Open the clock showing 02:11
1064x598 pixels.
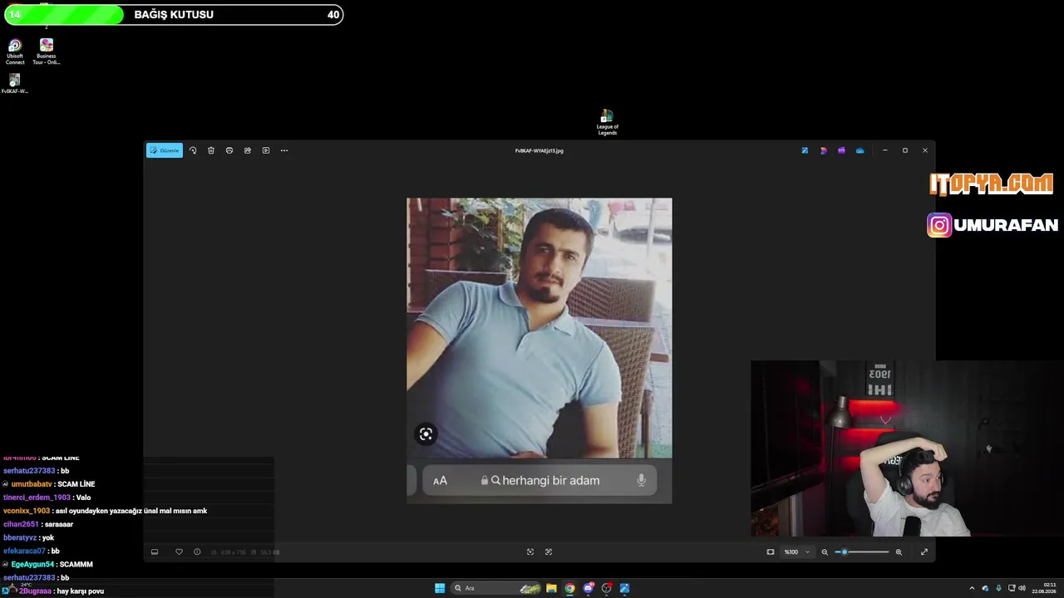(x=1044, y=588)
